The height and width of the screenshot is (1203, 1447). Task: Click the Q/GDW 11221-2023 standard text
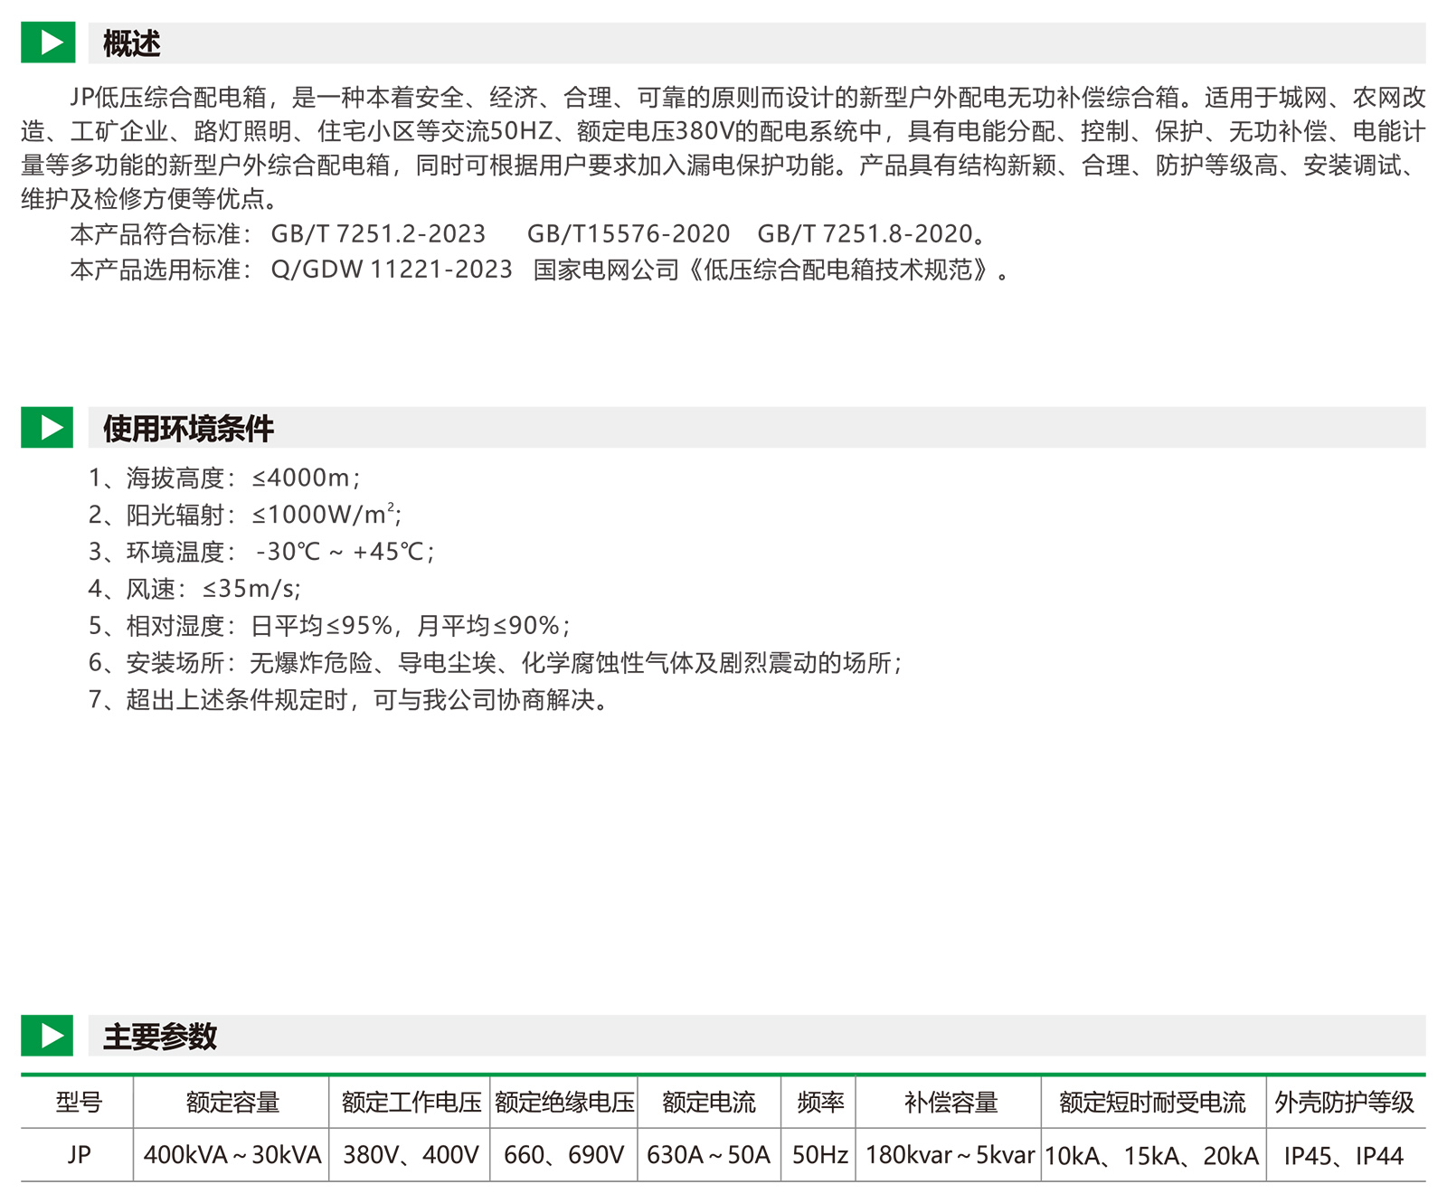(392, 270)
